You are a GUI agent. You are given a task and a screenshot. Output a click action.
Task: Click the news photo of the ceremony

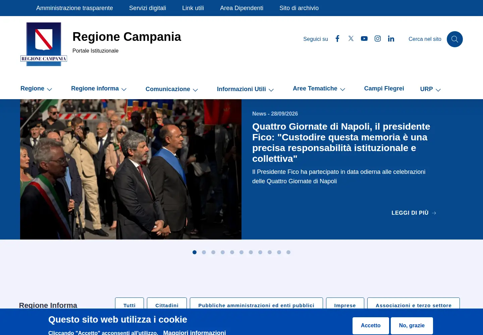click(131, 169)
